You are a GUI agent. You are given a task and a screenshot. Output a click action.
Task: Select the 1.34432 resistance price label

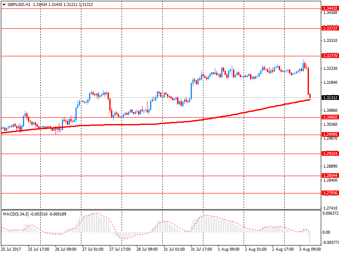tap(330, 8)
